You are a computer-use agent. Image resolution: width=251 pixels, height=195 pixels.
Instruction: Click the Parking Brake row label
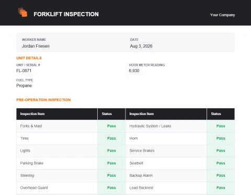tap(32, 163)
